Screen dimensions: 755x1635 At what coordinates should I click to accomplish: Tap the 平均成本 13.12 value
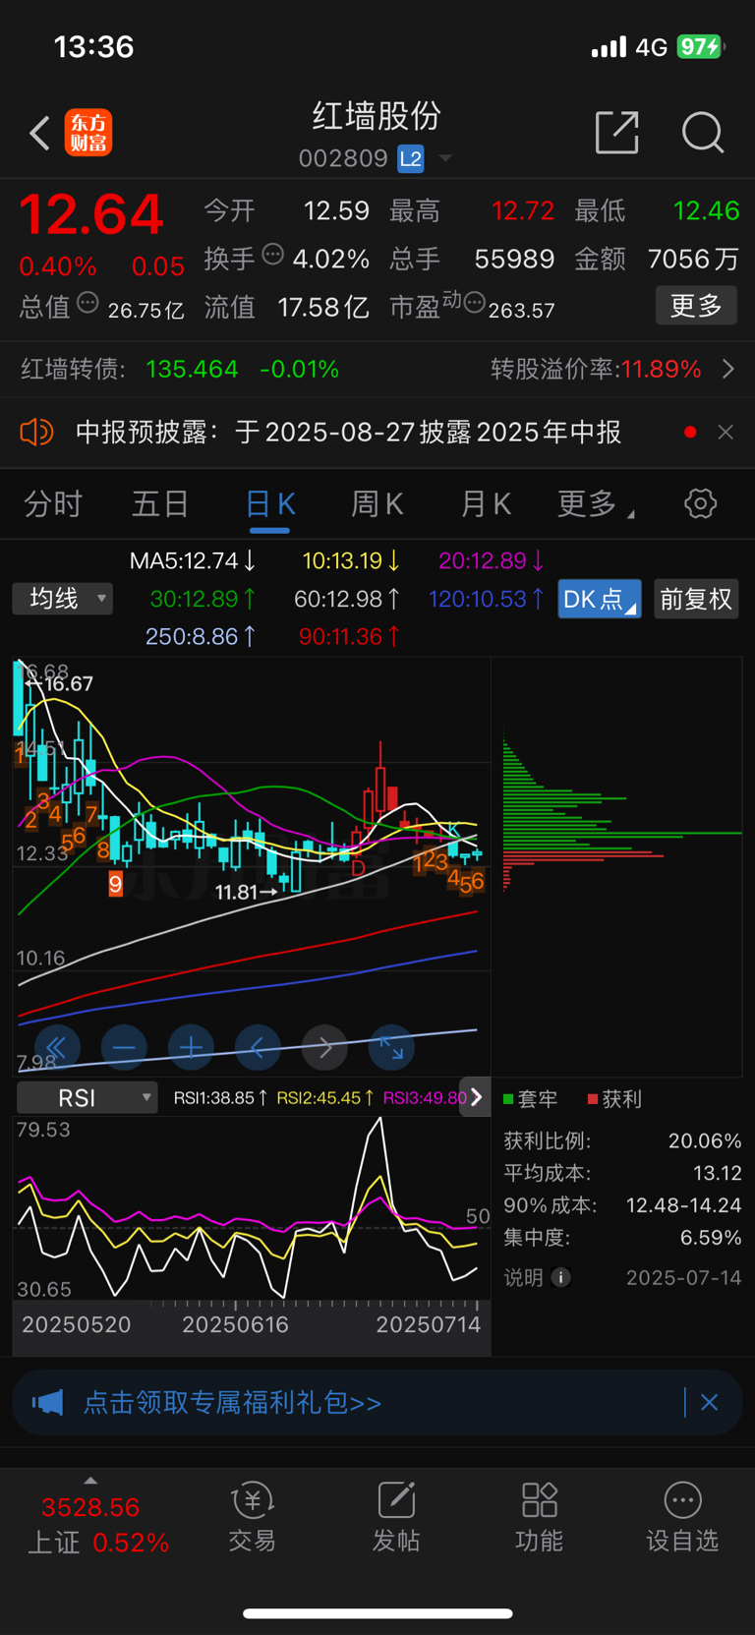point(717,1173)
